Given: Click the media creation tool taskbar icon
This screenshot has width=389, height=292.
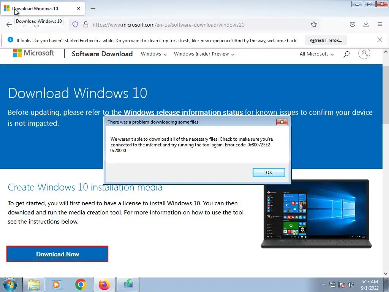Looking at the screenshot, I should [128, 284].
